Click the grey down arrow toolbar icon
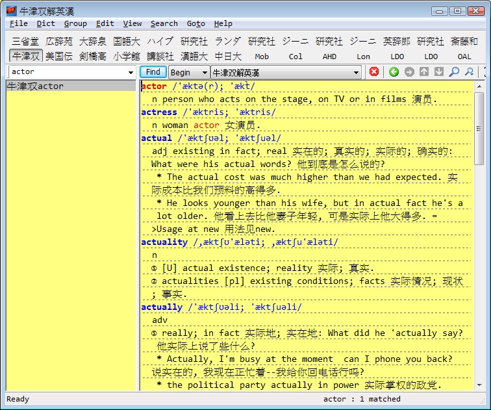The image size is (491, 410). pos(439,72)
